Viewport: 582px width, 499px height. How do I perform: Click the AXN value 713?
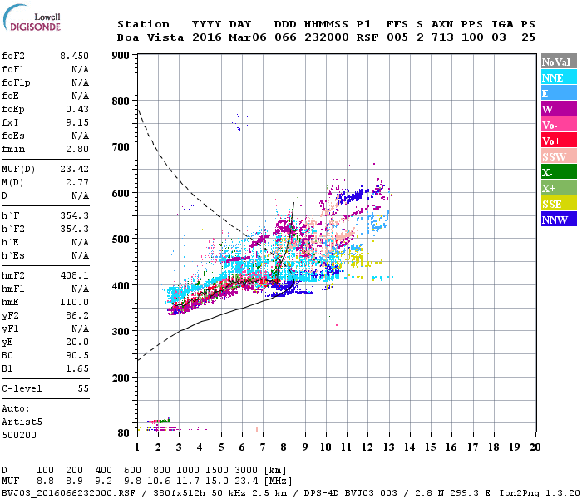click(x=442, y=37)
